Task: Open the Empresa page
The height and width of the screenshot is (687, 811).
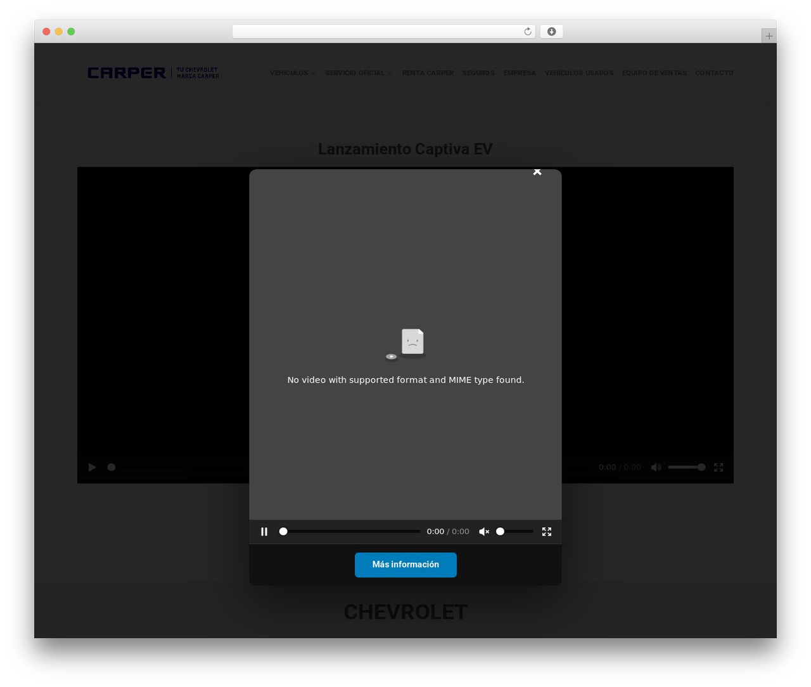Action: click(x=520, y=73)
